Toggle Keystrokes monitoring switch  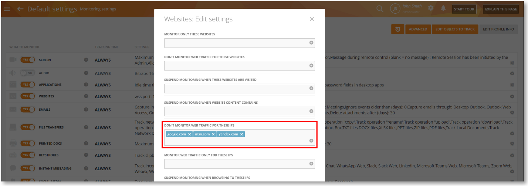[28, 155]
